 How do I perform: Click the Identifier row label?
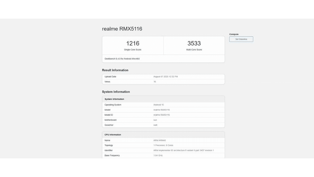point(109,150)
